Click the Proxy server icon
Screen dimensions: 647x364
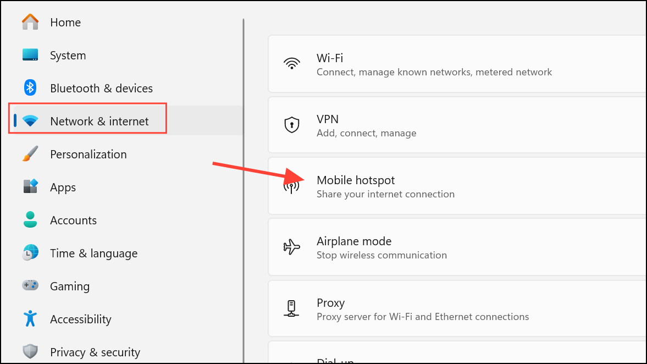click(x=291, y=308)
